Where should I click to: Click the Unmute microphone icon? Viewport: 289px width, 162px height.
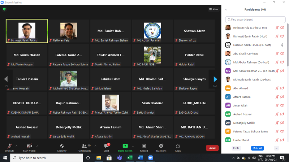click(x=9, y=146)
